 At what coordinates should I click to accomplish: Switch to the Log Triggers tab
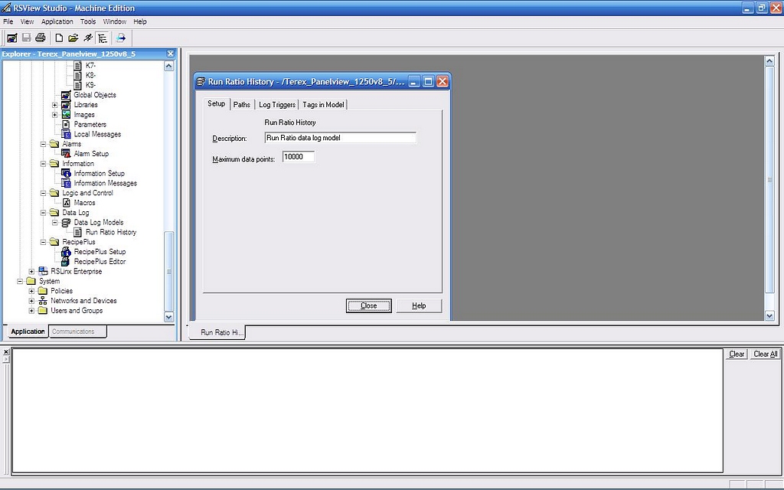[x=277, y=104]
